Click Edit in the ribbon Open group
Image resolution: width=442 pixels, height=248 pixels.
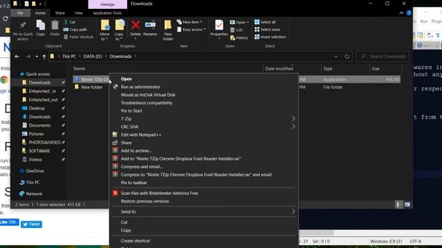[x=236, y=30]
